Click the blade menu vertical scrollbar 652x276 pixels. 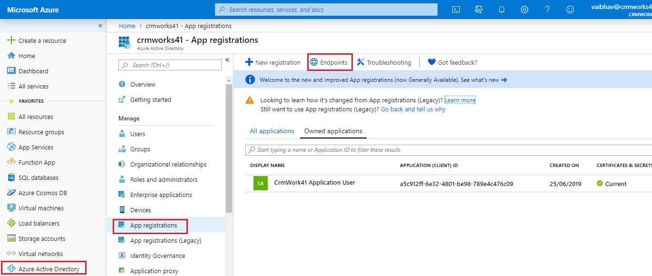pyautogui.click(x=229, y=148)
